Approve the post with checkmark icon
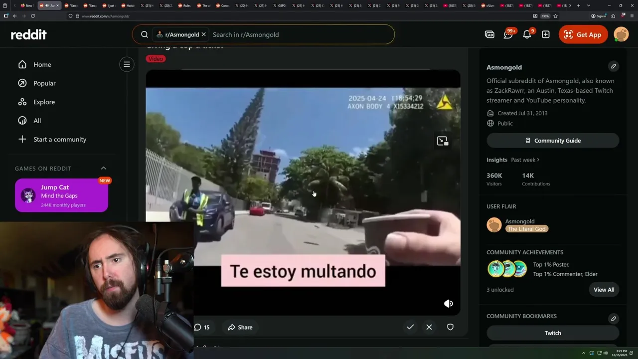The width and height of the screenshot is (638, 359). tap(410, 327)
